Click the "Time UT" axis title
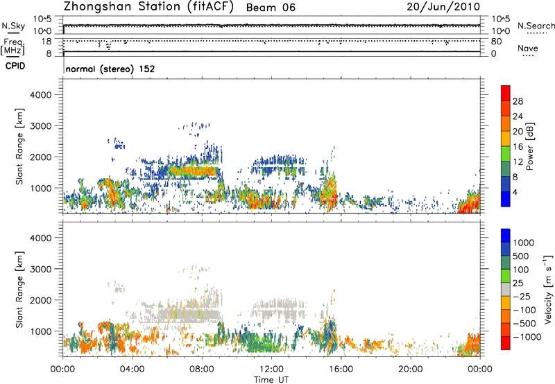This screenshot has height=384, width=555. [271, 380]
